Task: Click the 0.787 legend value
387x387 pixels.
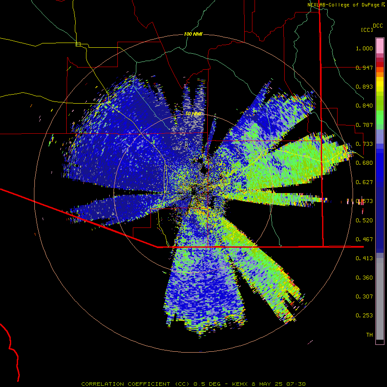Action: point(364,125)
